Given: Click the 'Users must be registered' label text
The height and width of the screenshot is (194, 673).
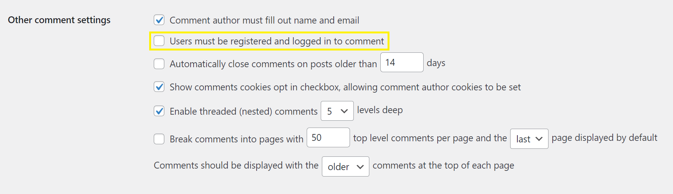Looking at the screenshot, I should [x=277, y=41].
